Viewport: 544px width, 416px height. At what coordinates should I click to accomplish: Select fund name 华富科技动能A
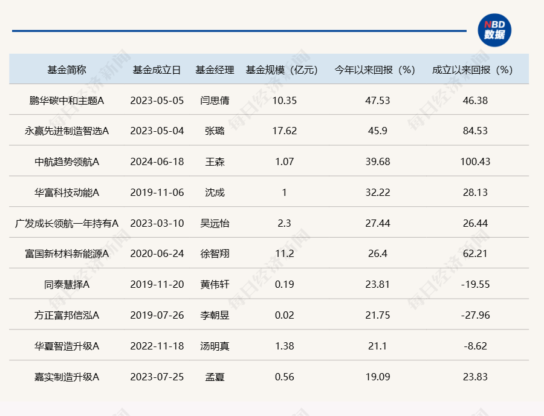tap(66, 192)
